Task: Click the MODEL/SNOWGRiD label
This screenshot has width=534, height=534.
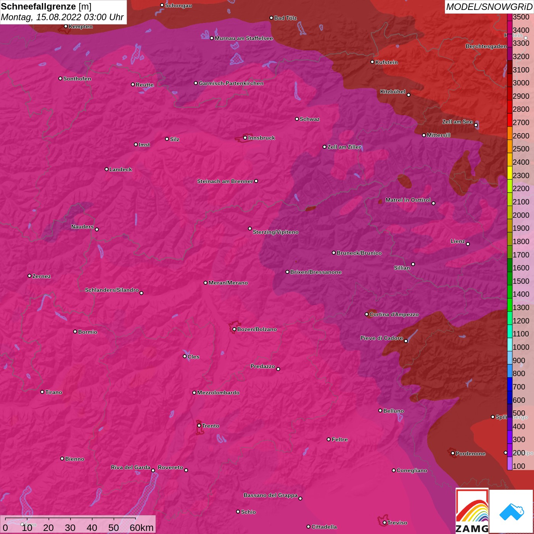Action: tap(489, 7)
